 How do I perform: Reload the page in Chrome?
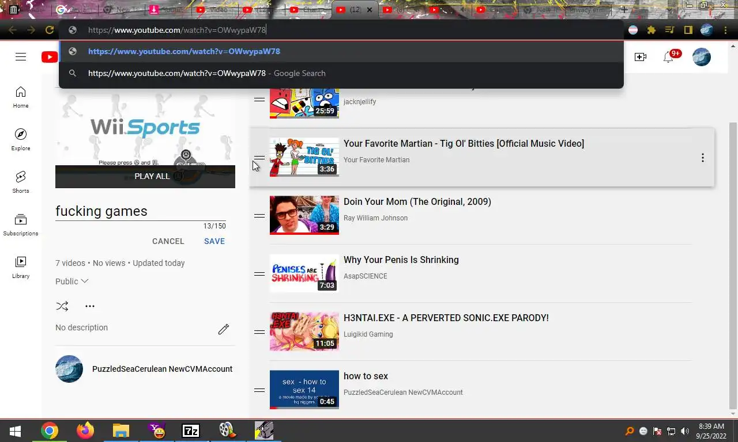[x=50, y=30]
